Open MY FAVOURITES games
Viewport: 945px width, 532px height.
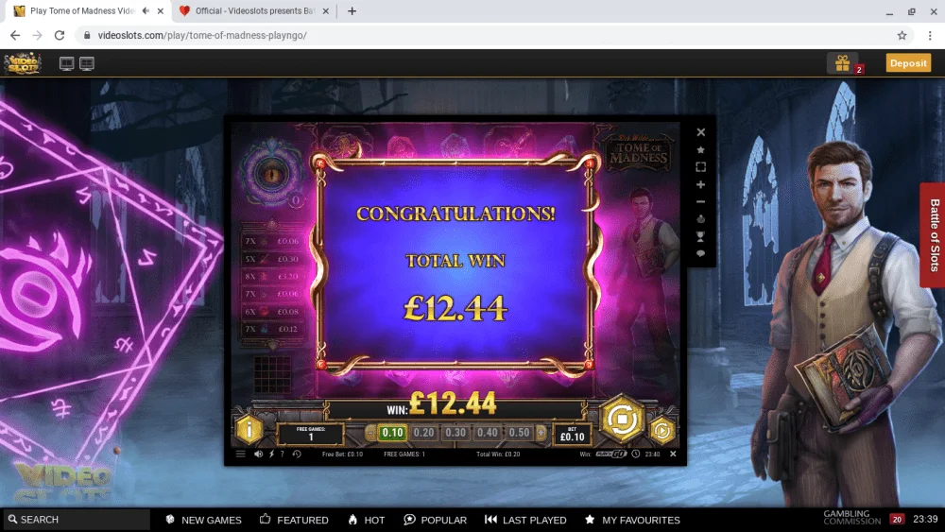632,520
